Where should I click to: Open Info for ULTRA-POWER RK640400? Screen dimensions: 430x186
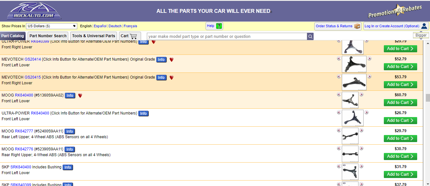coord(143,114)
